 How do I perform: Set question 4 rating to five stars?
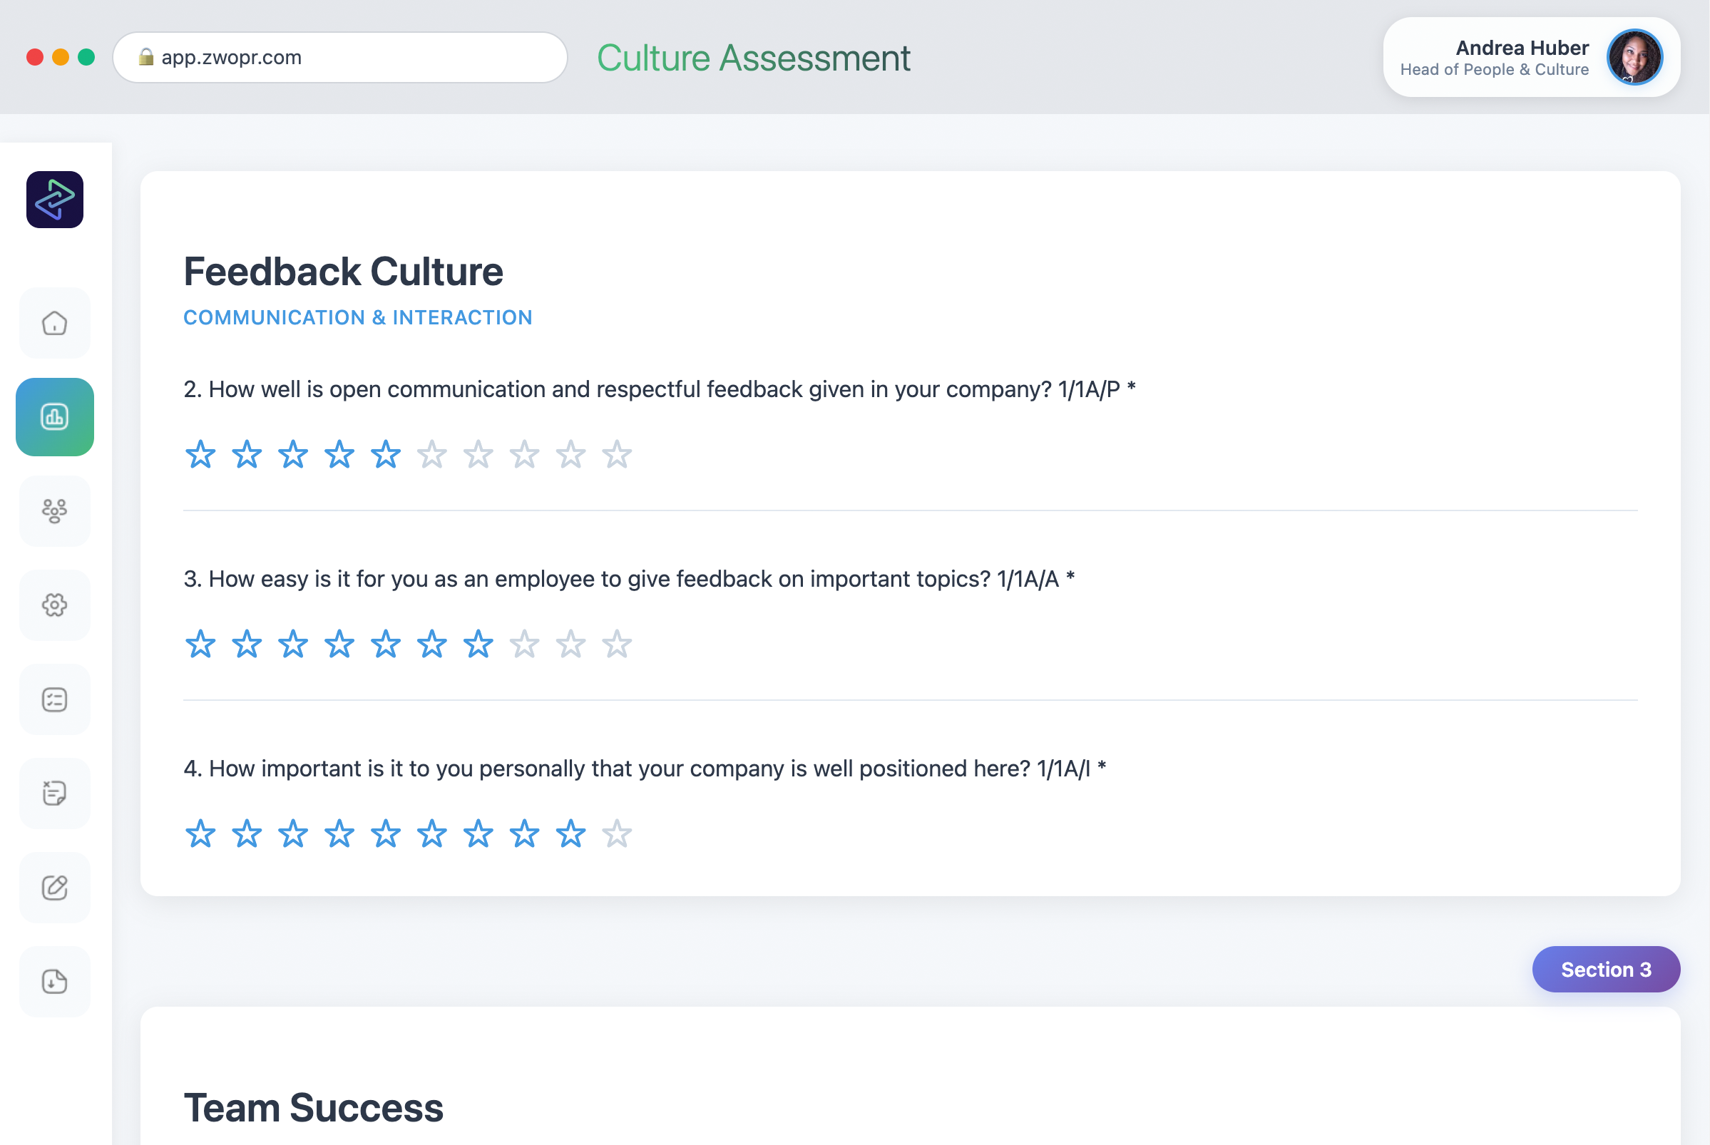[386, 834]
